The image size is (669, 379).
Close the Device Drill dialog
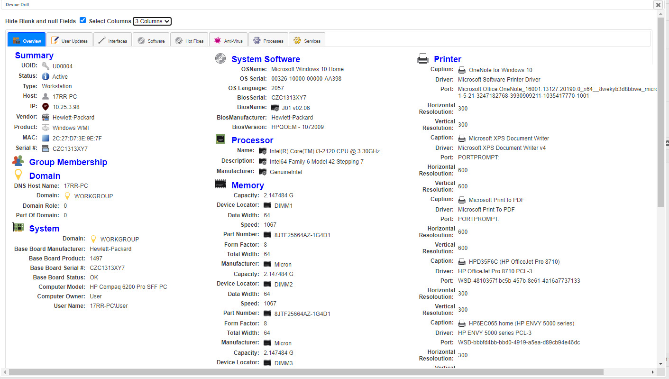[x=658, y=5]
